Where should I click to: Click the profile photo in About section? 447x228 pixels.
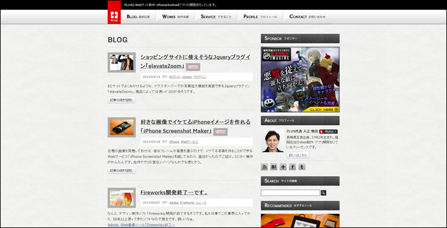tap(273, 141)
